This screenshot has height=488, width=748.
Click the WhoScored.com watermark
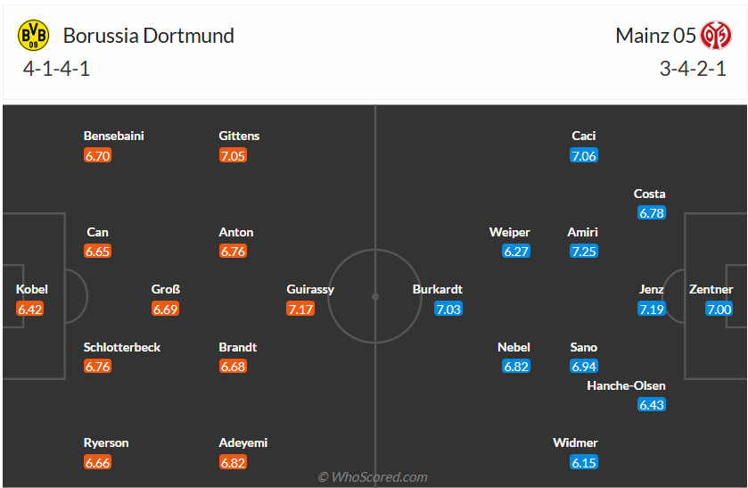pos(373,476)
